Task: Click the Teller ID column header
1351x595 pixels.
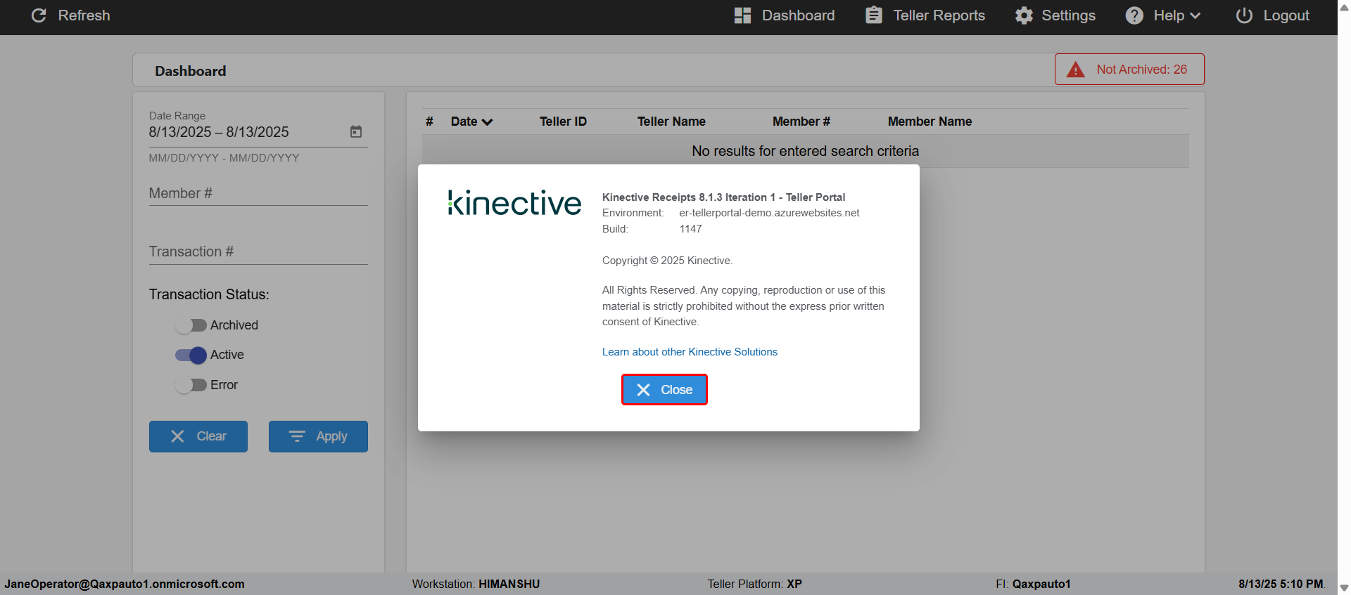Action: pos(563,122)
